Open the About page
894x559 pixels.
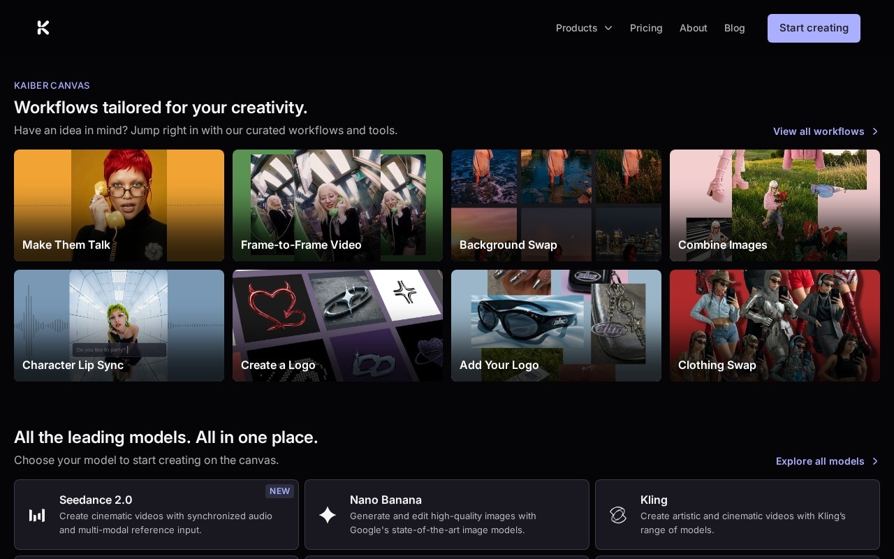tap(694, 28)
